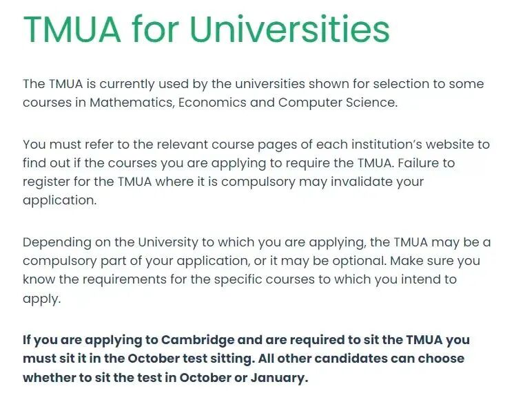
Task: Click the word "currently" in the opening sentence
Action: point(130,84)
